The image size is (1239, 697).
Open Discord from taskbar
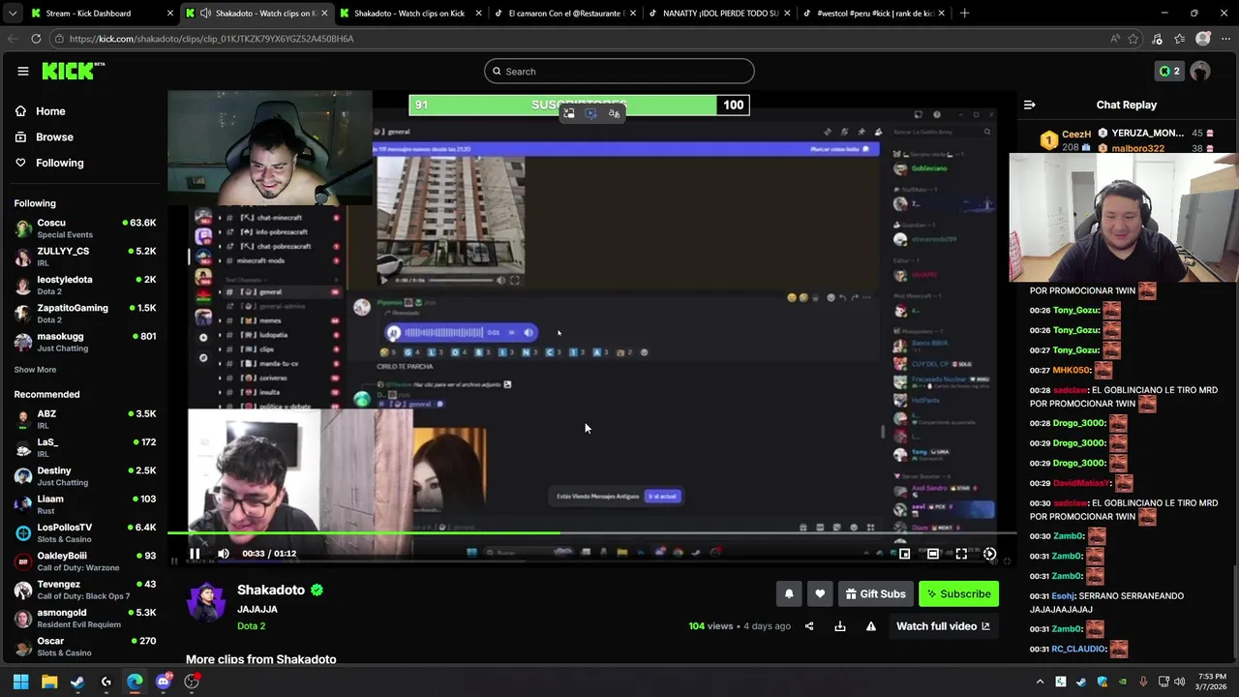tap(163, 682)
